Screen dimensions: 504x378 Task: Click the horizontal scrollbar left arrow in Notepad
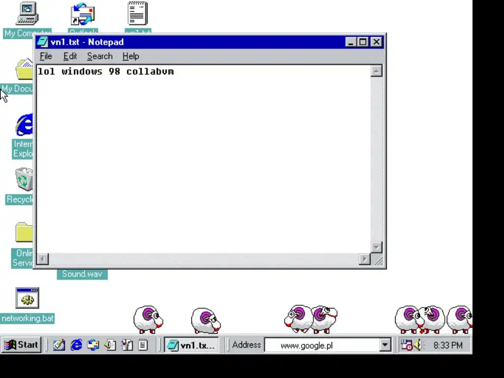pyautogui.click(x=43, y=259)
